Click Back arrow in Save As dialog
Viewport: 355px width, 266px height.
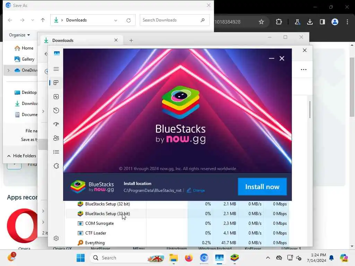[x=10, y=20]
